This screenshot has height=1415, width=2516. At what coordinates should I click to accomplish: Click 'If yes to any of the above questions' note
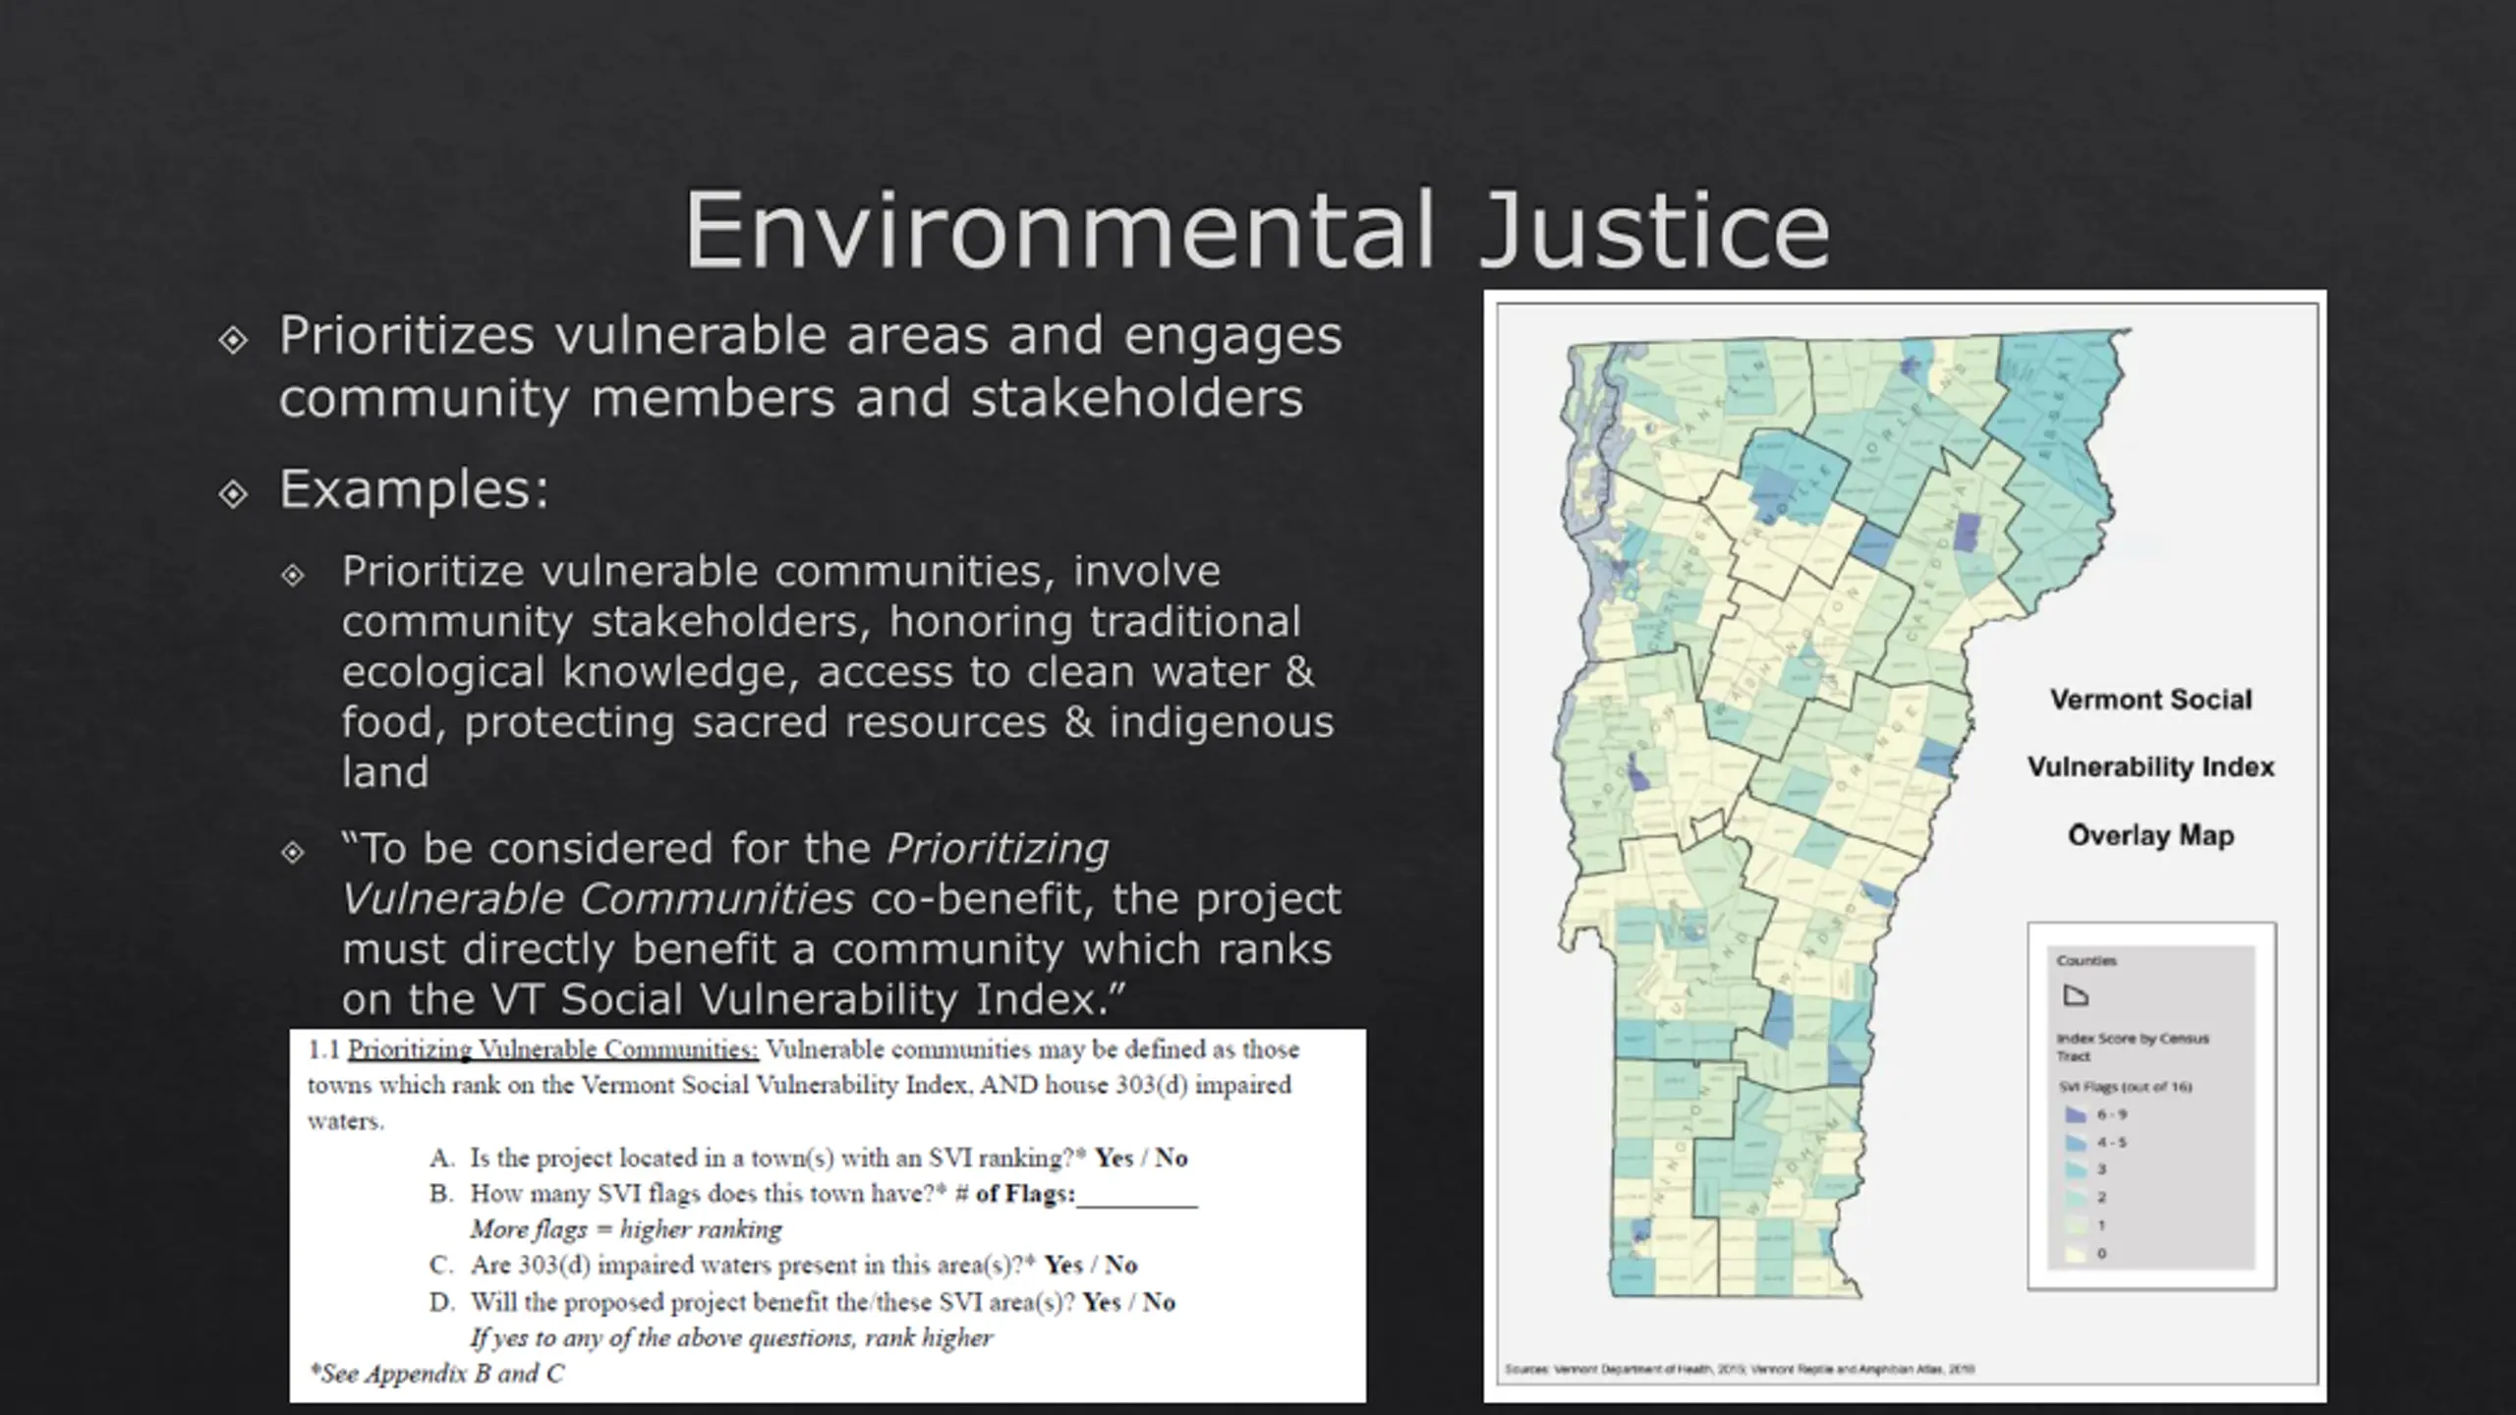(x=731, y=1338)
